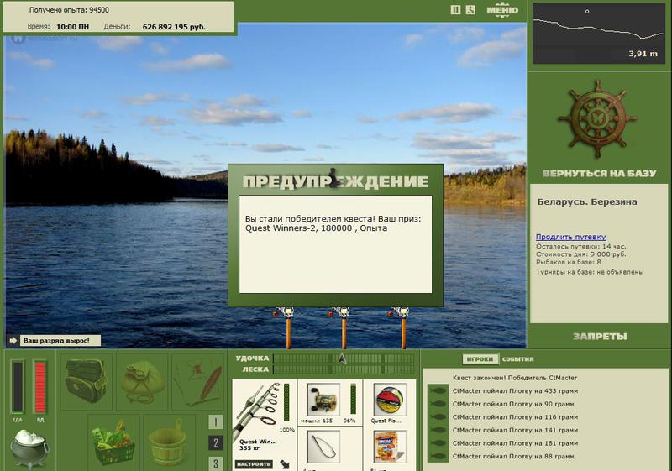This screenshot has width=672, height=471.
Task: Select the fishing hook slot
Action: coord(323,447)
